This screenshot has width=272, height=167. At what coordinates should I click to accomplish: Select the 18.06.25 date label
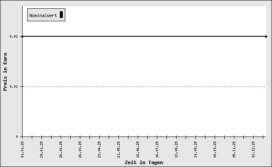[138, 149]
